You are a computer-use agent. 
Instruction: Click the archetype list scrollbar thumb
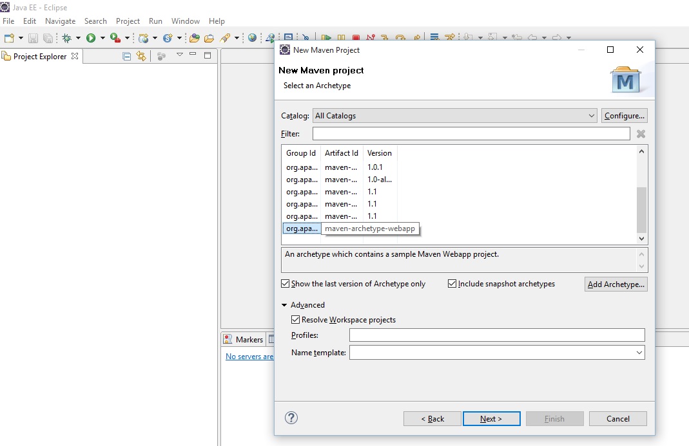tap(641, 210)
